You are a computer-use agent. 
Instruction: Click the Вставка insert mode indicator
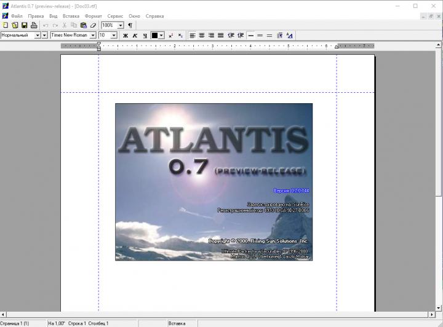(177, 323)
